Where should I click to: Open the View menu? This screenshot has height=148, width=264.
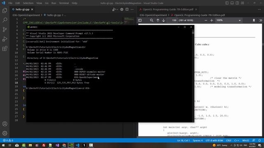[x=39, y=3]
